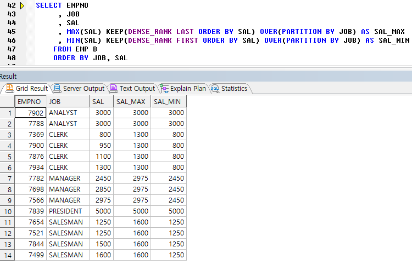This screenshot has width=412, height=265.
Task: Click the EMPNO cell 7499
Action: coord(31,255)
